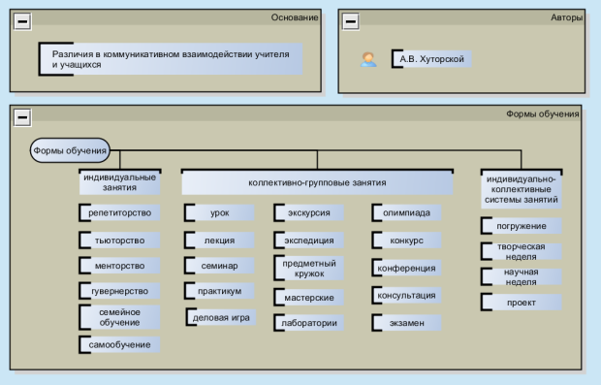Click the проект node
The width and height of the screenshot is (601, 385).
tap(522, 303)
